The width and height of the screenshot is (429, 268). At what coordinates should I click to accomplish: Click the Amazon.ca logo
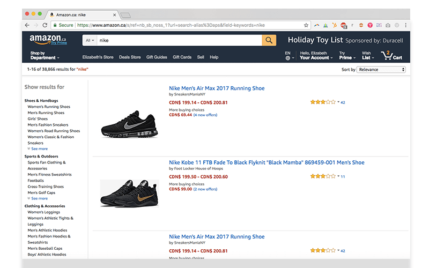[48, 40]
